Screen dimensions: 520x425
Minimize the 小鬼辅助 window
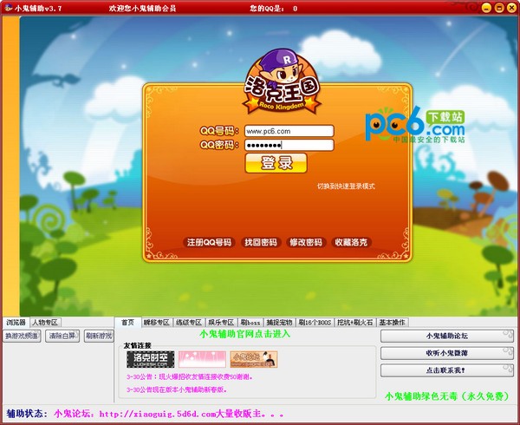click(x=486, y=8)
